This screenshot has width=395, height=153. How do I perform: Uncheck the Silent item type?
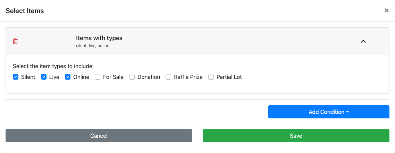16,77
